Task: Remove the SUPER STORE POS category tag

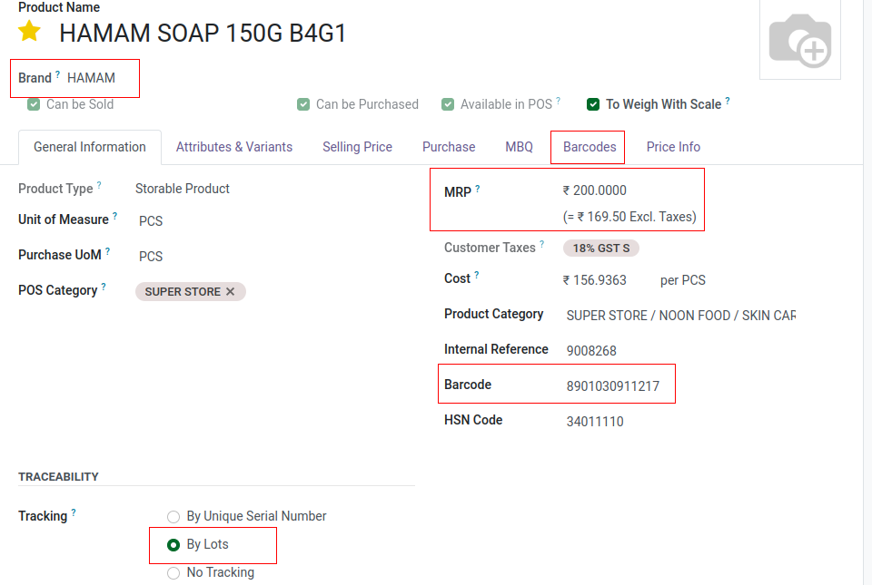Action: (x=230, y=291)
